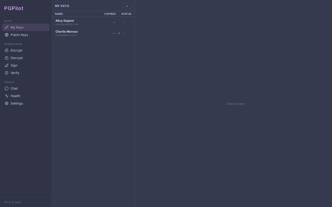Click the gear icon beside Settings

[x=6, y=103]
